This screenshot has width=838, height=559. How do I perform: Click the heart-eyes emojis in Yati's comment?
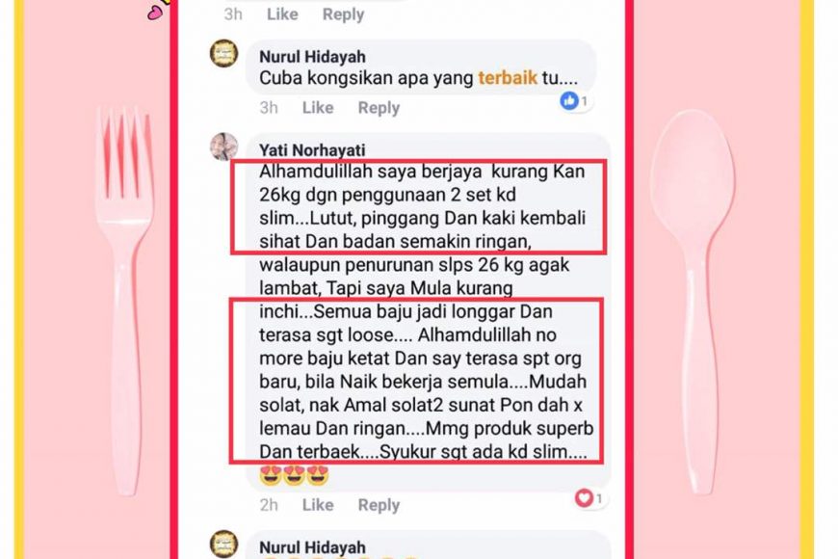(x=294, y=475)
